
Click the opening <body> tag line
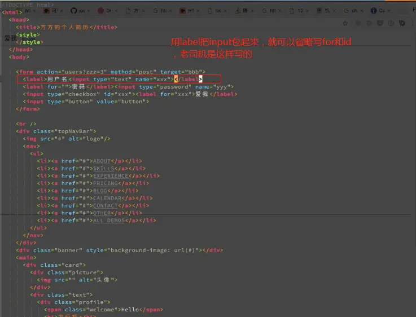[19, 57]
